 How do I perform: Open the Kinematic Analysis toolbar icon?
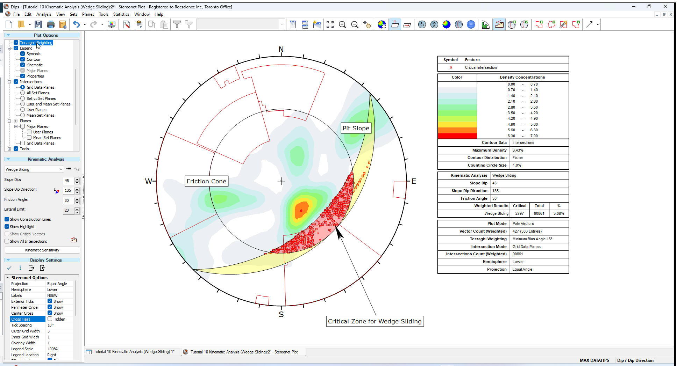click(499, 24)
